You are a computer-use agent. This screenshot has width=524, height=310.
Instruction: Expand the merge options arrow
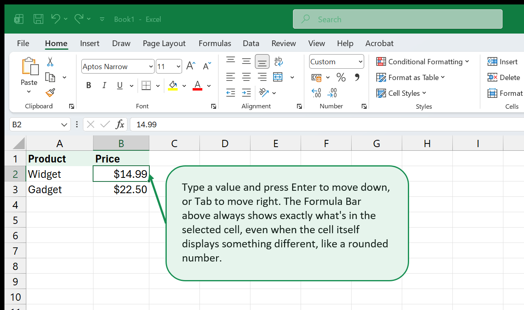coord(292,77)
